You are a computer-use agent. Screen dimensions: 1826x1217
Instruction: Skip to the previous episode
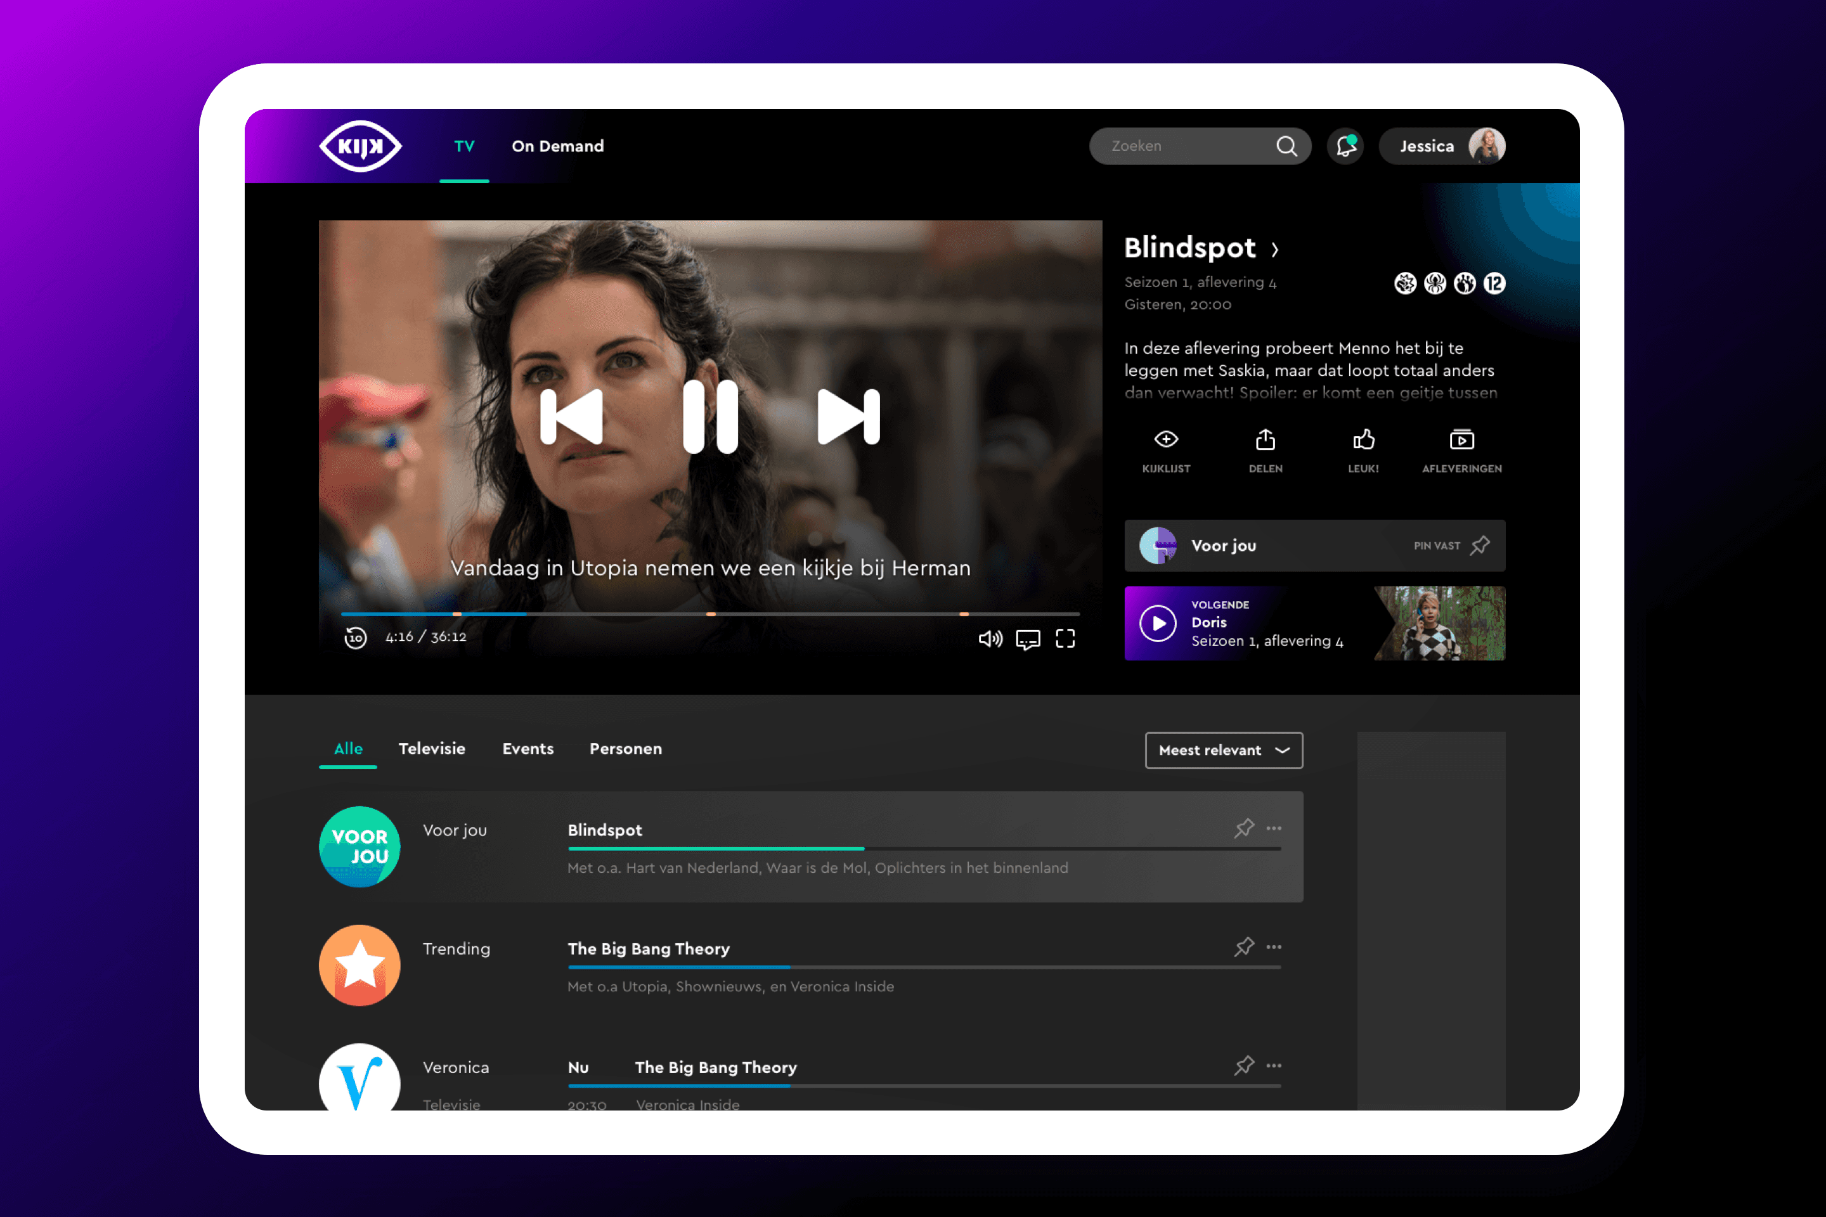(571, 416)
